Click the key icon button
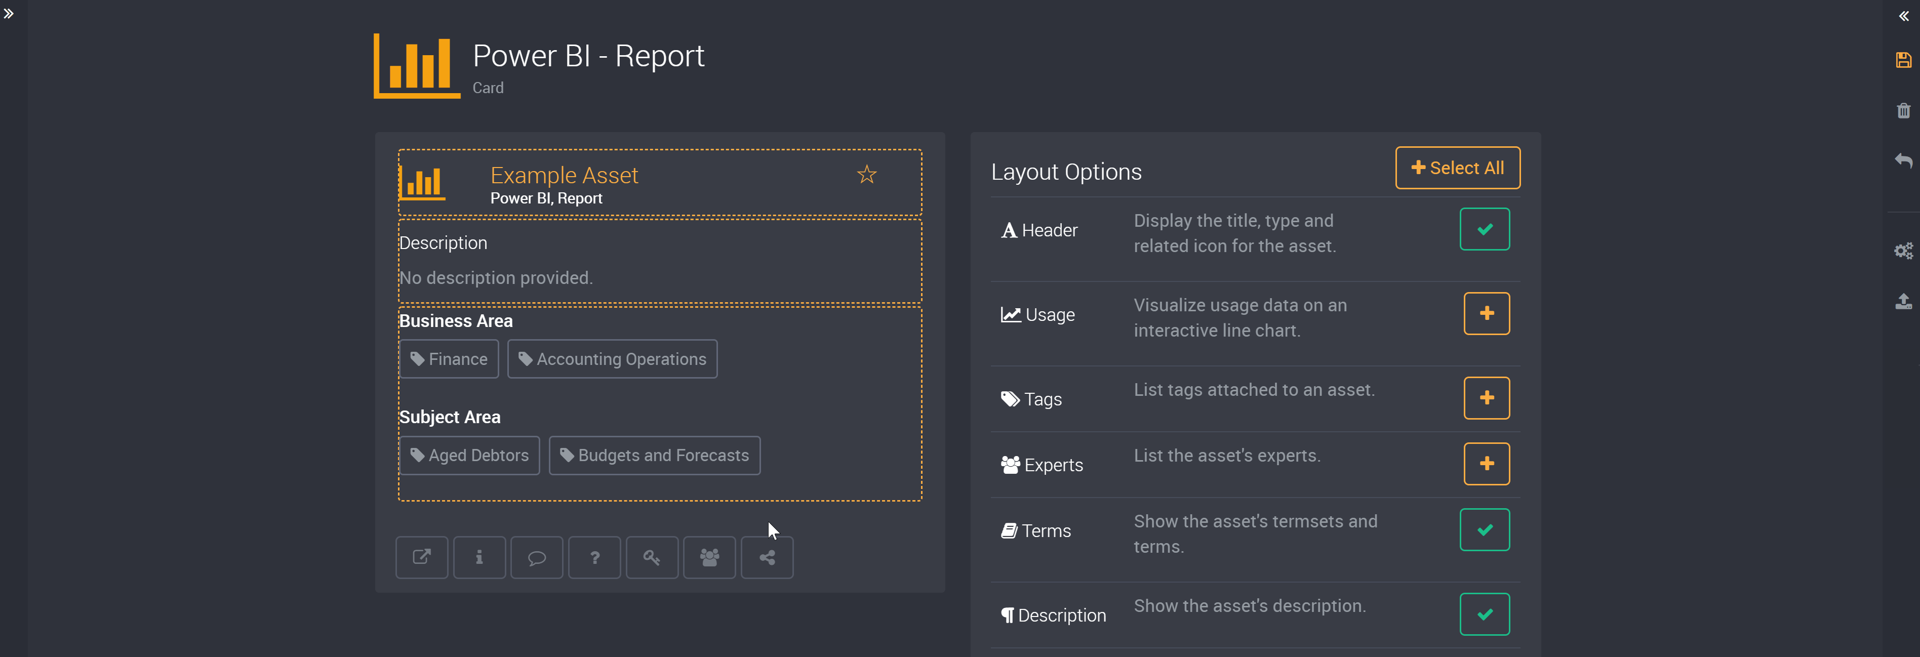 [x=652, y=557]
